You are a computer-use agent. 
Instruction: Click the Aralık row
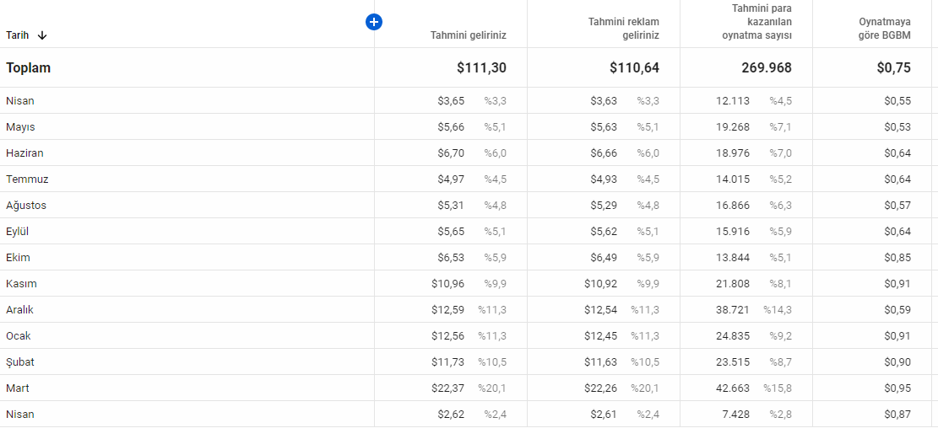click(469, 310)
